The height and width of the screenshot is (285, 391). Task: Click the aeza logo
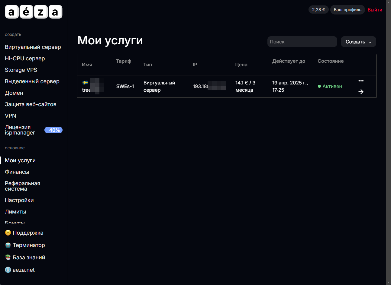34,12
